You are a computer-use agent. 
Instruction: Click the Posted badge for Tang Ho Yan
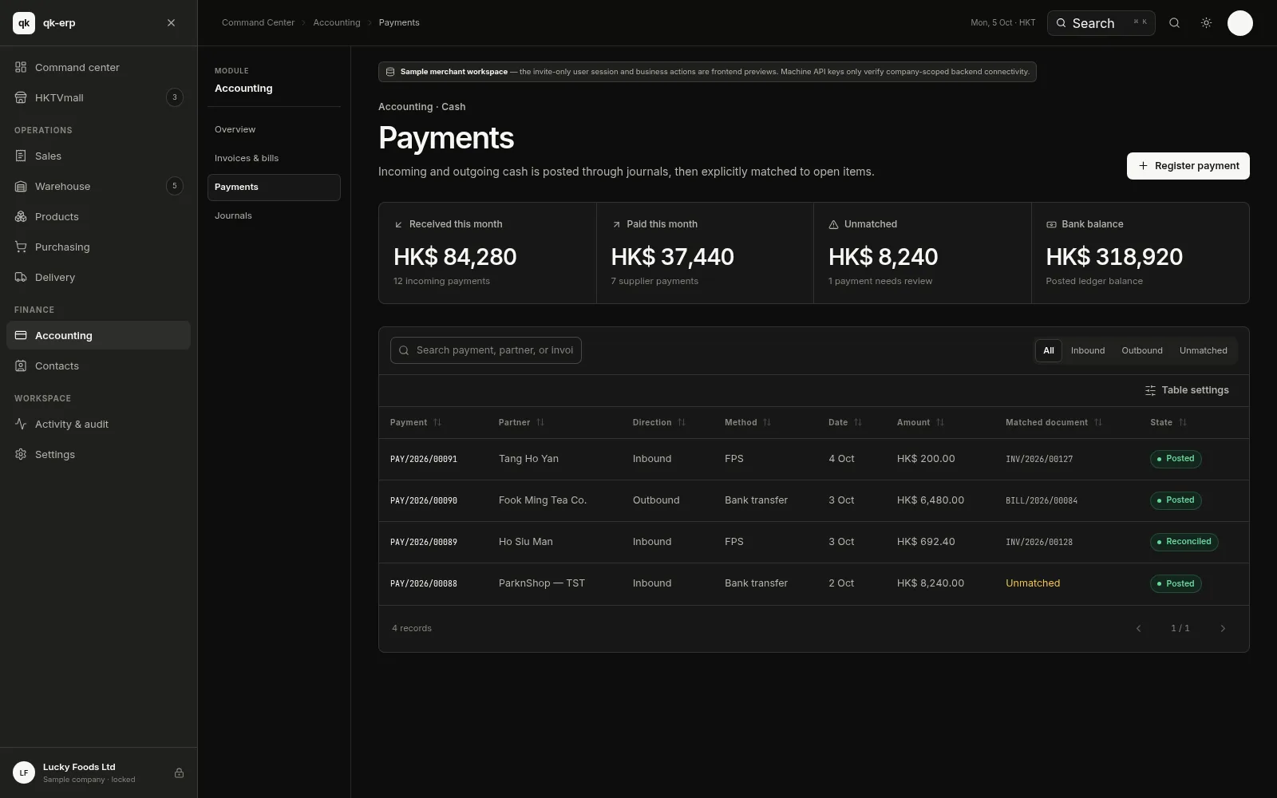click(1176, 459)
